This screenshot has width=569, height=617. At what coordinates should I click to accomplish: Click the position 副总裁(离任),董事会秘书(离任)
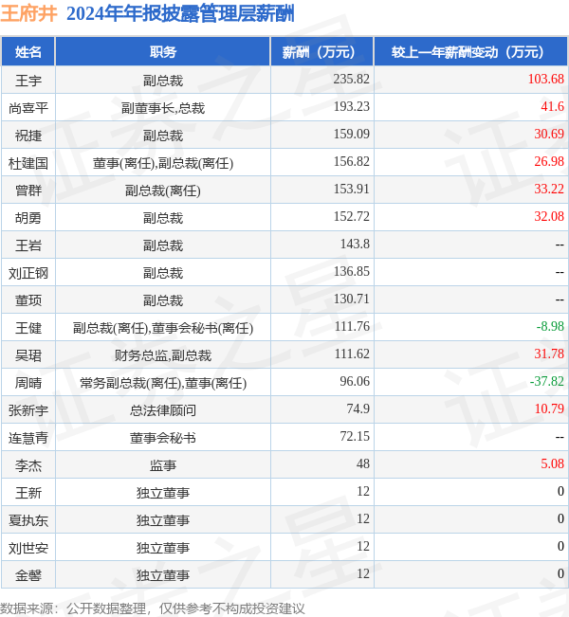(x=162, y=328)
